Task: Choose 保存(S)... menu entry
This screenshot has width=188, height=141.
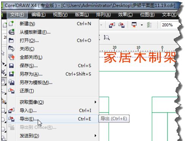Action: [x=53, y=66]
